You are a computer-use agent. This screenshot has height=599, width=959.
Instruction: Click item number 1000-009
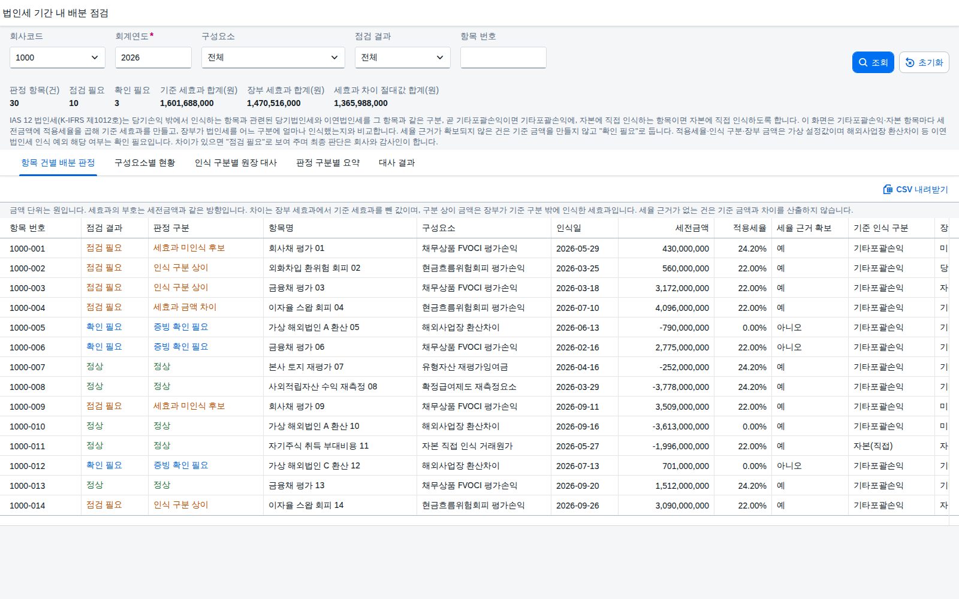tap(28, 407)
